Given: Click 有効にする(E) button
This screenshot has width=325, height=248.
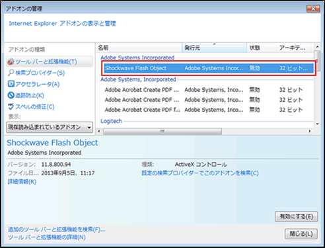Looking at the screenshot, I should click(297, 216).
